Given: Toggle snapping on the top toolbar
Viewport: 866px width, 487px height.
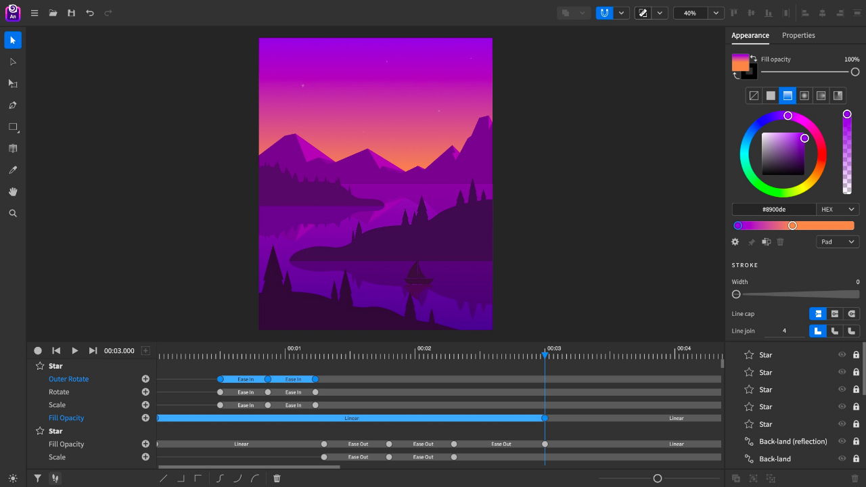Looking at the screenshot, I should coord(603,12).
